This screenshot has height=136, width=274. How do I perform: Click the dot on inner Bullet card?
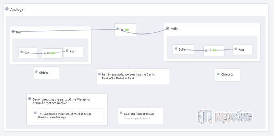click(x=176, y=49)
